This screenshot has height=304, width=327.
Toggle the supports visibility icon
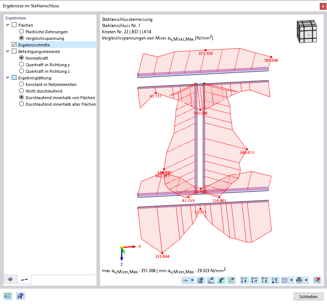(221, 280)
